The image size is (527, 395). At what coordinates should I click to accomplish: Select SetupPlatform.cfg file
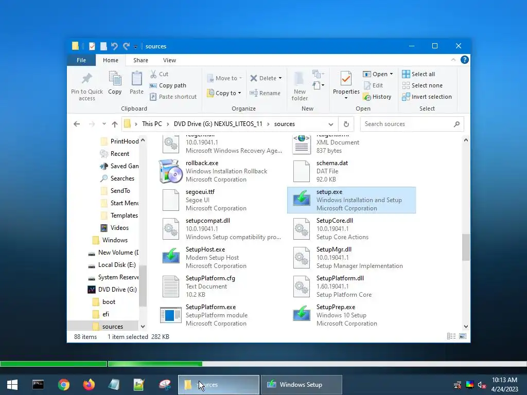(220, 286)
